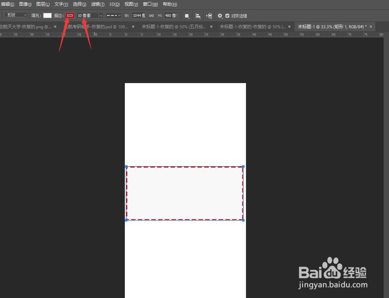Click the bottom-left handle of the rectangle

click(x=126, y=220)
